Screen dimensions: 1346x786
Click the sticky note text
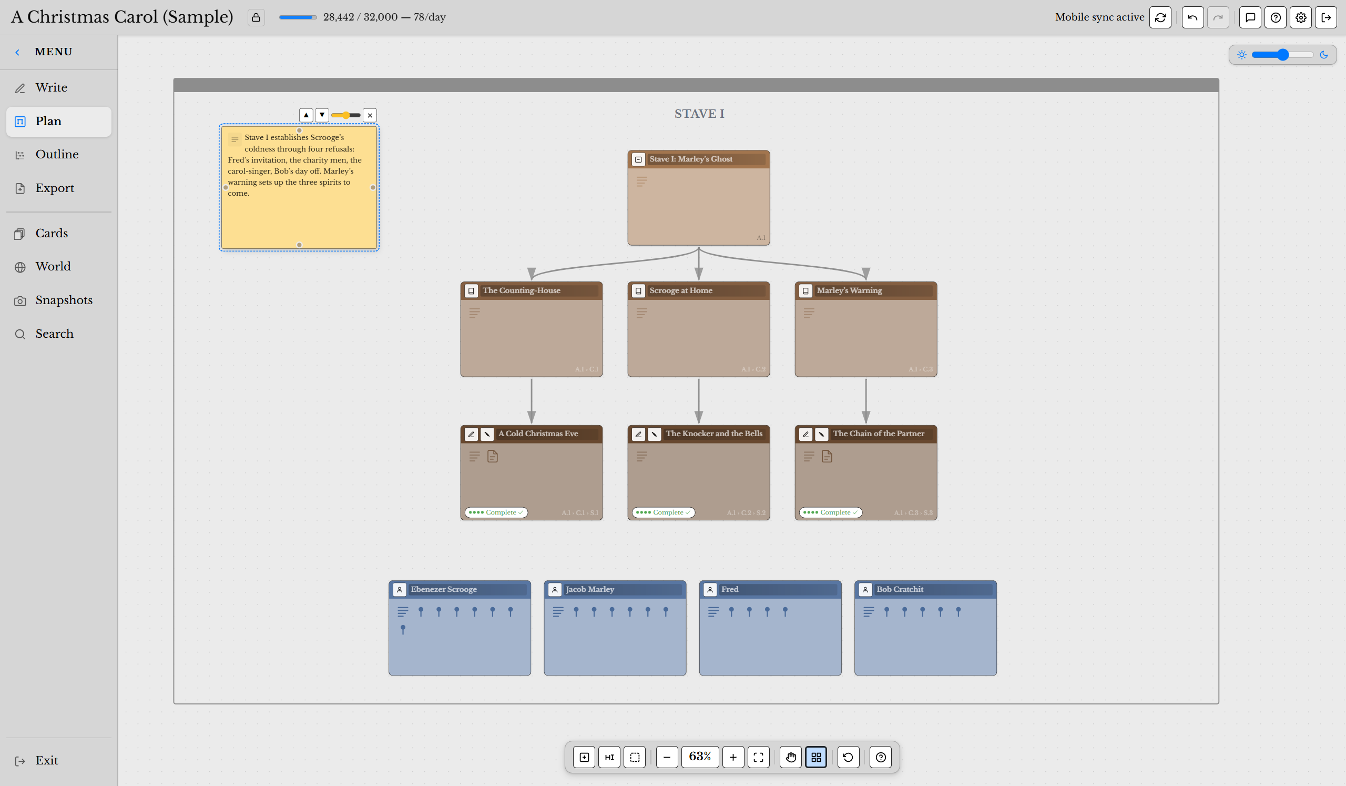(295, 165)
